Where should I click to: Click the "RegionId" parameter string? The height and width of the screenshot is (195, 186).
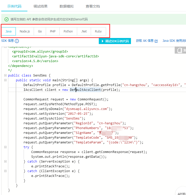pyautogui.click(x=83, y=123)
